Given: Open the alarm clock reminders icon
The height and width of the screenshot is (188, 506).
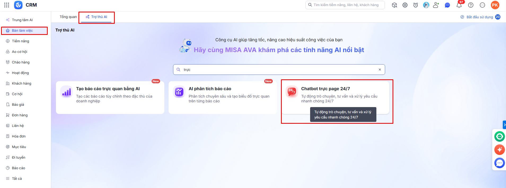Looking at the screenshot, I should 416,5.
